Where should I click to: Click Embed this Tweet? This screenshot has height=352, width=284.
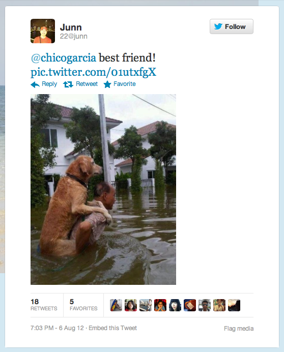tap(112, 328)
